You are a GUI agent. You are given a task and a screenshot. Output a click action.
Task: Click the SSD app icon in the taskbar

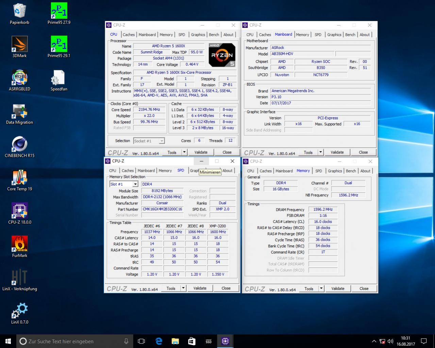click(208, 341)
